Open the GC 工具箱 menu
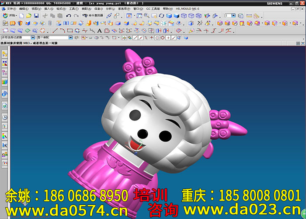Image resolution: width=306 pixels, height=219 pixels. pyautogui.click(x=153, y=9)
